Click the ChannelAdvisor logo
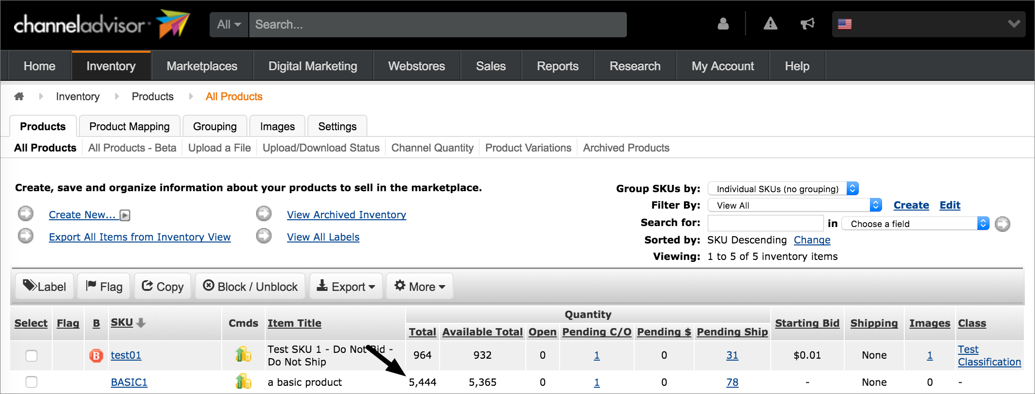 pos(102,24)
